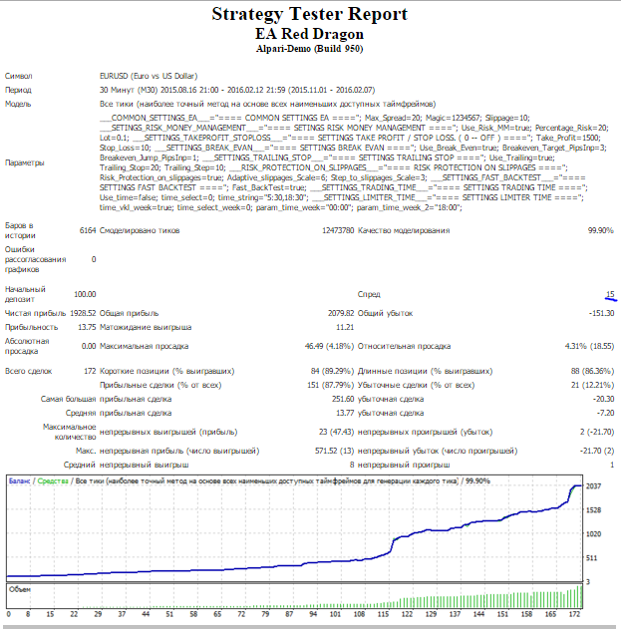Click "Максимальная просадка" label
621x629 pixels.
pos(144,346)
